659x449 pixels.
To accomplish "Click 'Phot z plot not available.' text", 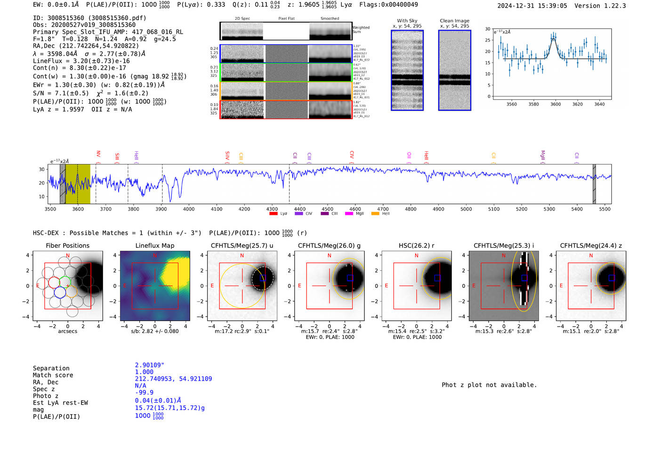I will click(489, 385).
